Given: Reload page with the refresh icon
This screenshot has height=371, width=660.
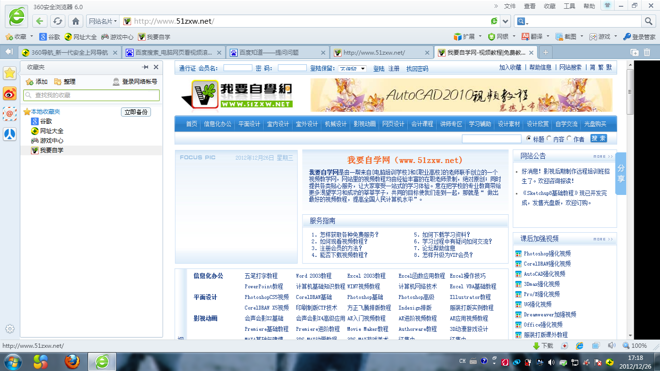Looking at the screenshot, I should pyautogui.click(x=58, y=21).
